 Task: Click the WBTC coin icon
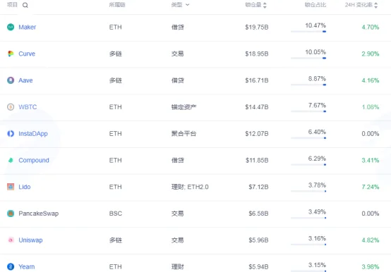coord(11,107)
